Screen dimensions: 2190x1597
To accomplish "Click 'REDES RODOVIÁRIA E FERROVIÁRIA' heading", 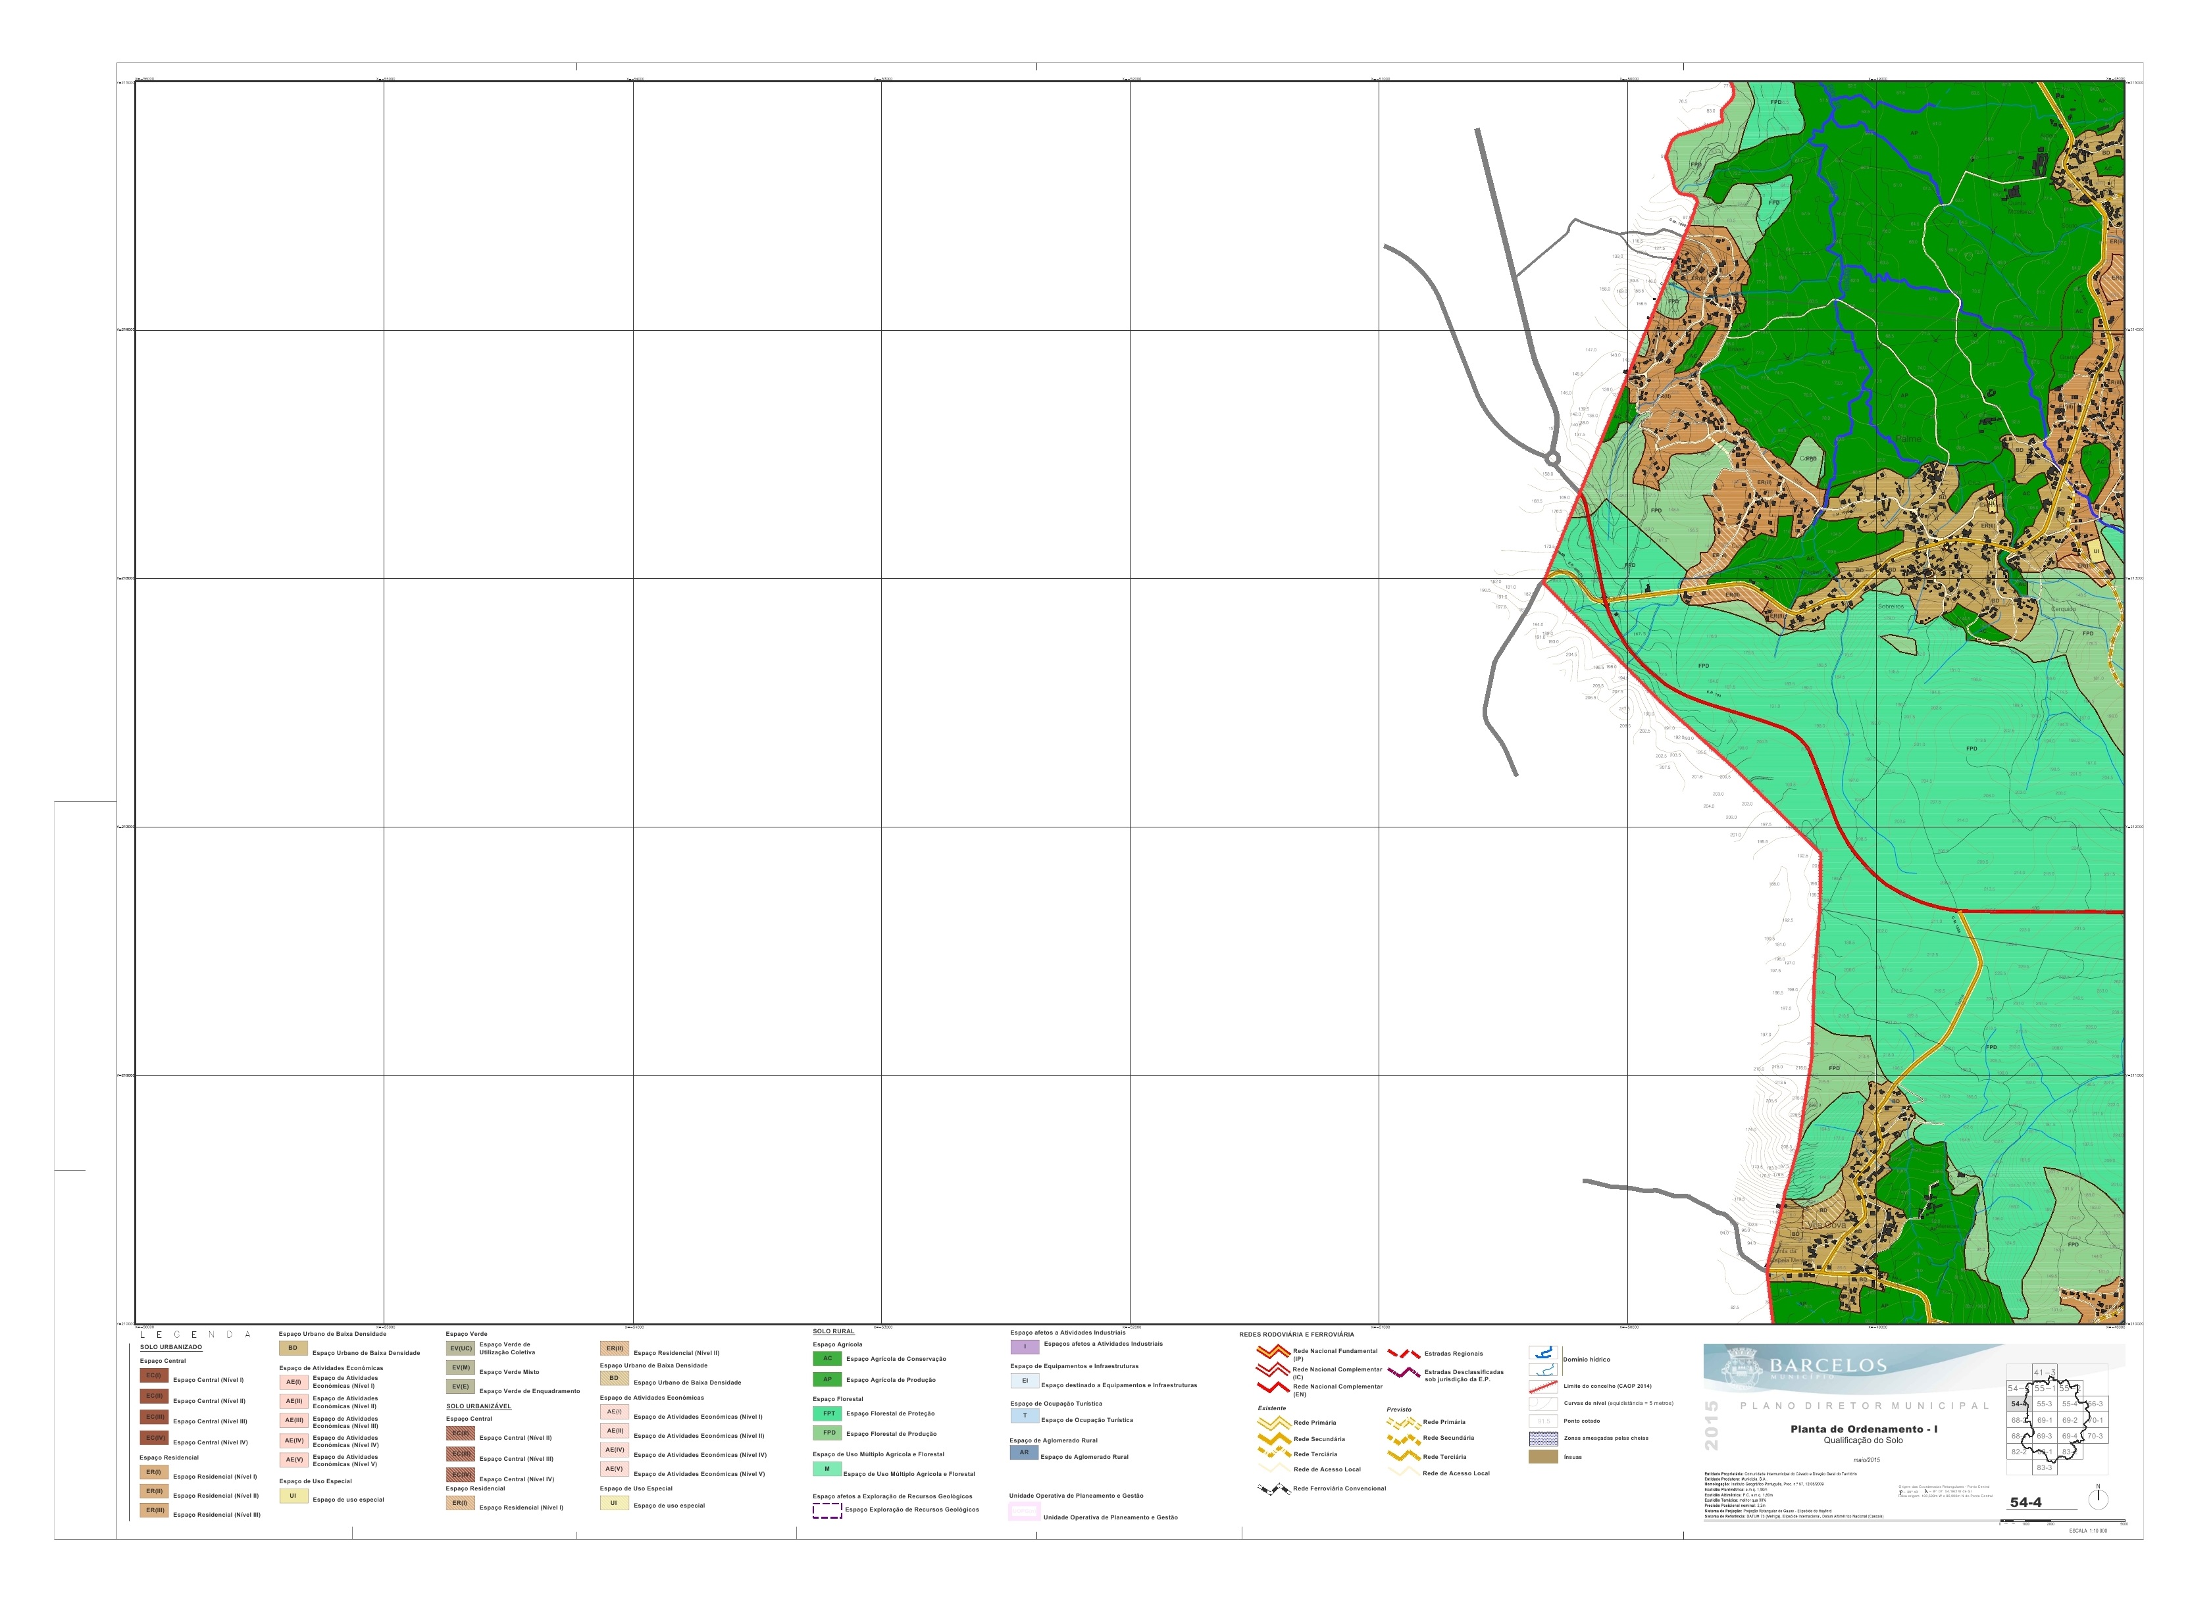I will click(x=1296, y=1334).
